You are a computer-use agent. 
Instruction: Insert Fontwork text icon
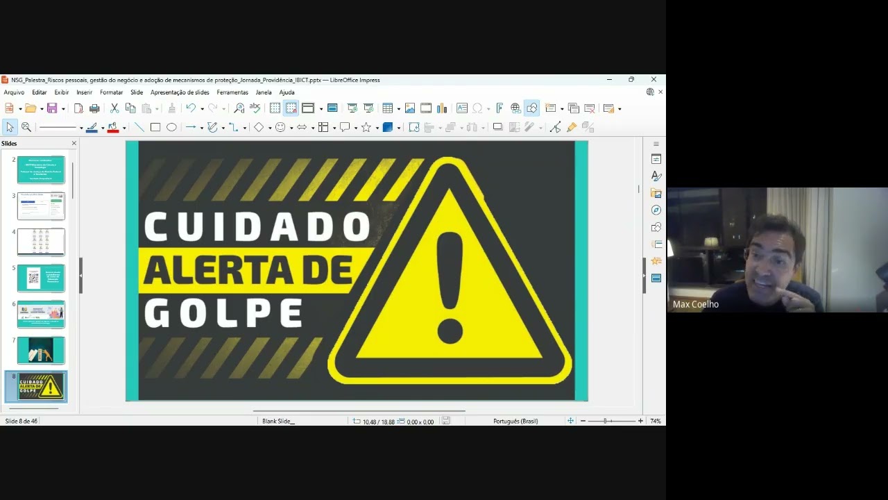(499, 108)
